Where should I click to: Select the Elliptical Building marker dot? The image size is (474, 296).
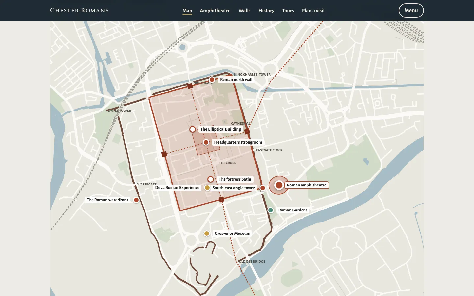[193, 129]
